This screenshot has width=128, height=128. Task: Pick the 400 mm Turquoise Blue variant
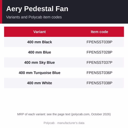pyautogui.click(x=39, y=73)
